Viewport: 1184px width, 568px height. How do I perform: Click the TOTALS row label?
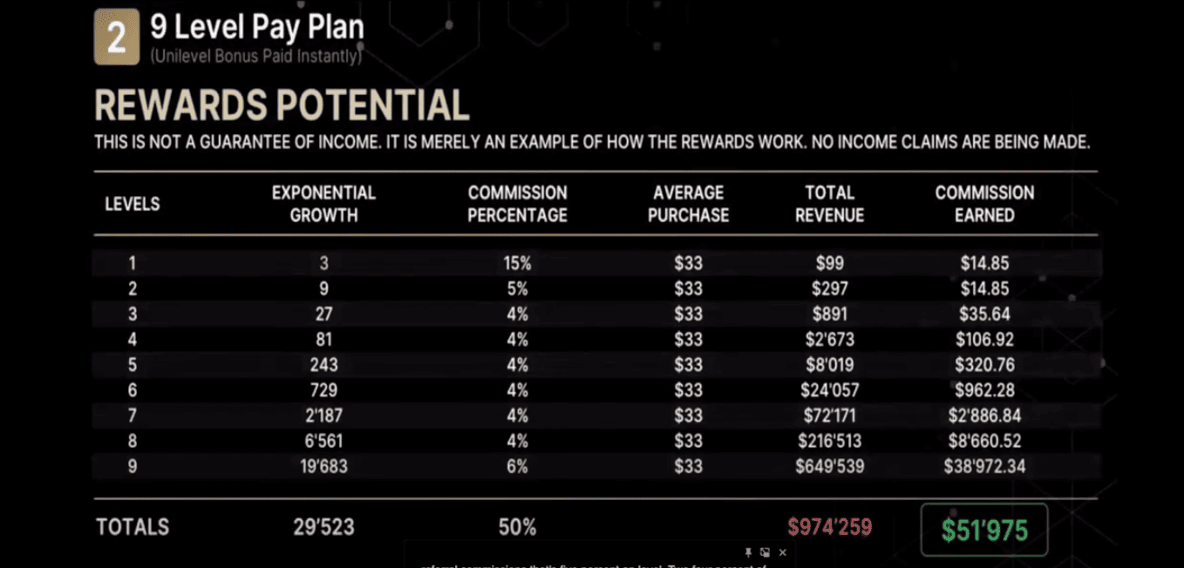(133, 527)
